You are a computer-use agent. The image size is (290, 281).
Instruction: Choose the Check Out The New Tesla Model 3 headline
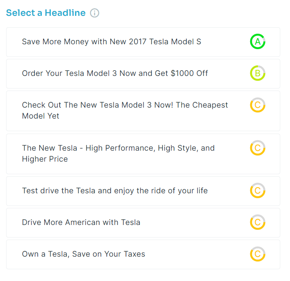click(x=143, y=111)
